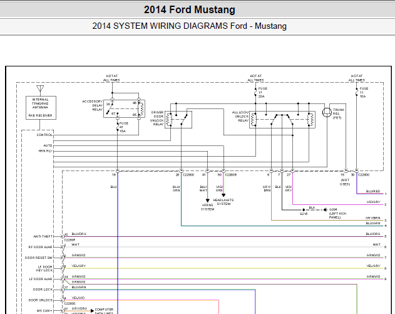Click the Trunk Rel (FET) circle symbol
The height and width of the screenshot is (314, 395).
click(326, 112)
